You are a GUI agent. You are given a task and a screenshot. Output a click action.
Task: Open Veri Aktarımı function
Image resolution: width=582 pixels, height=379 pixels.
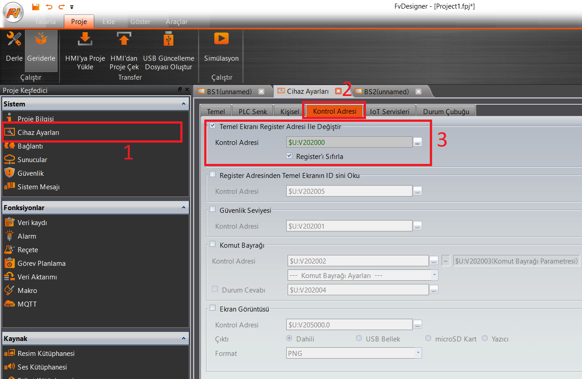(x=37, y=277)
